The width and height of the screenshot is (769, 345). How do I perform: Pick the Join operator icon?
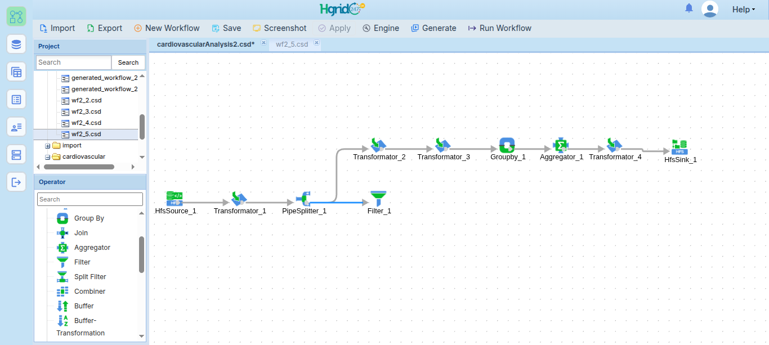pos(62,233)
